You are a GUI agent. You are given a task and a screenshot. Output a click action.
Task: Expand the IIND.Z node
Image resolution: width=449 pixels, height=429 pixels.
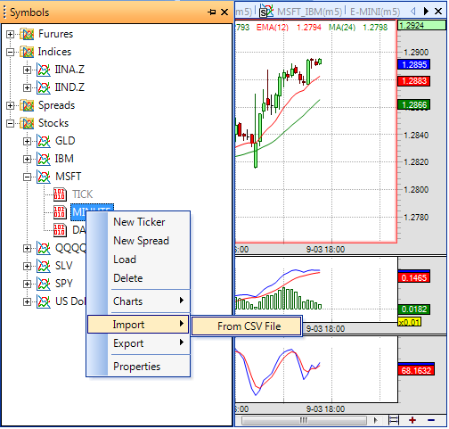point(27,87)
